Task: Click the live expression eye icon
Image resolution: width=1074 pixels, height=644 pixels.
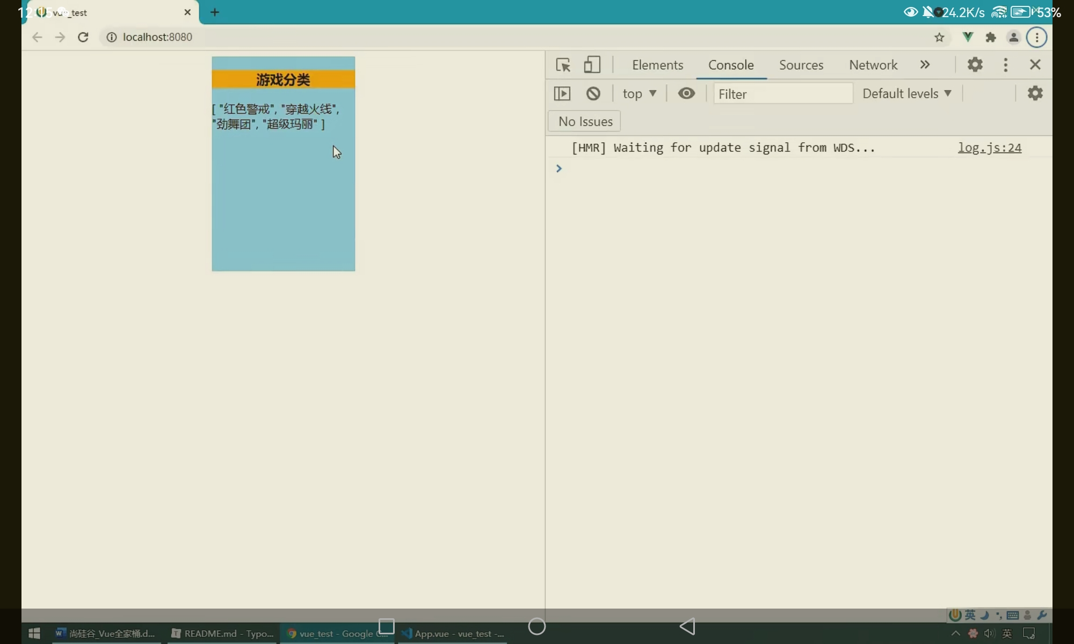Action: [686, 93]
